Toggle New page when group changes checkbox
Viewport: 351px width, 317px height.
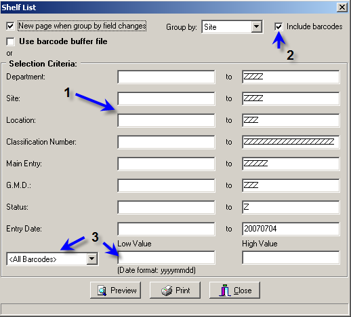pos(10,26)
